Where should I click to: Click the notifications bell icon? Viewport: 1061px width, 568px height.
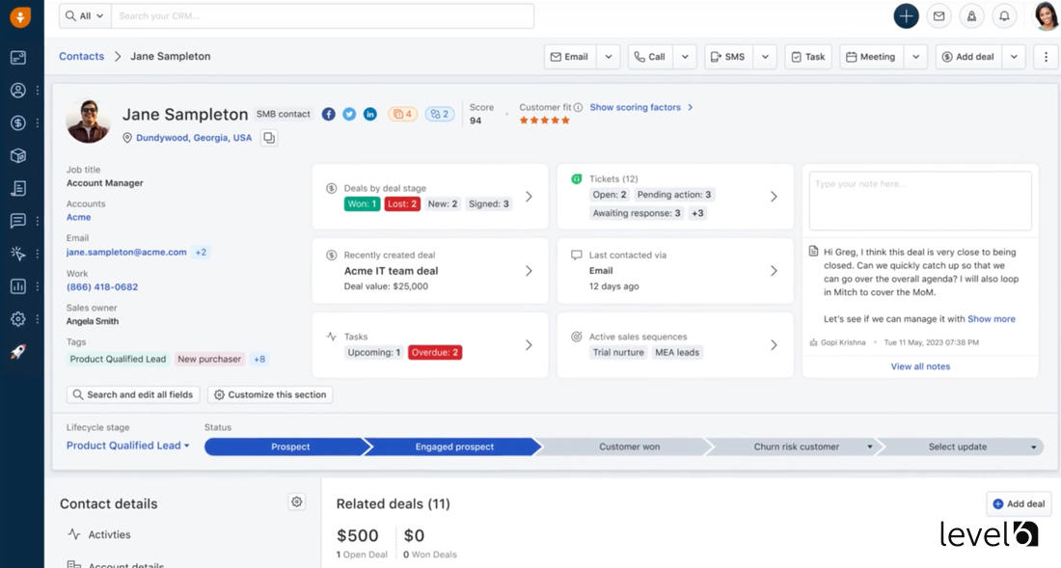point(1003,15)
